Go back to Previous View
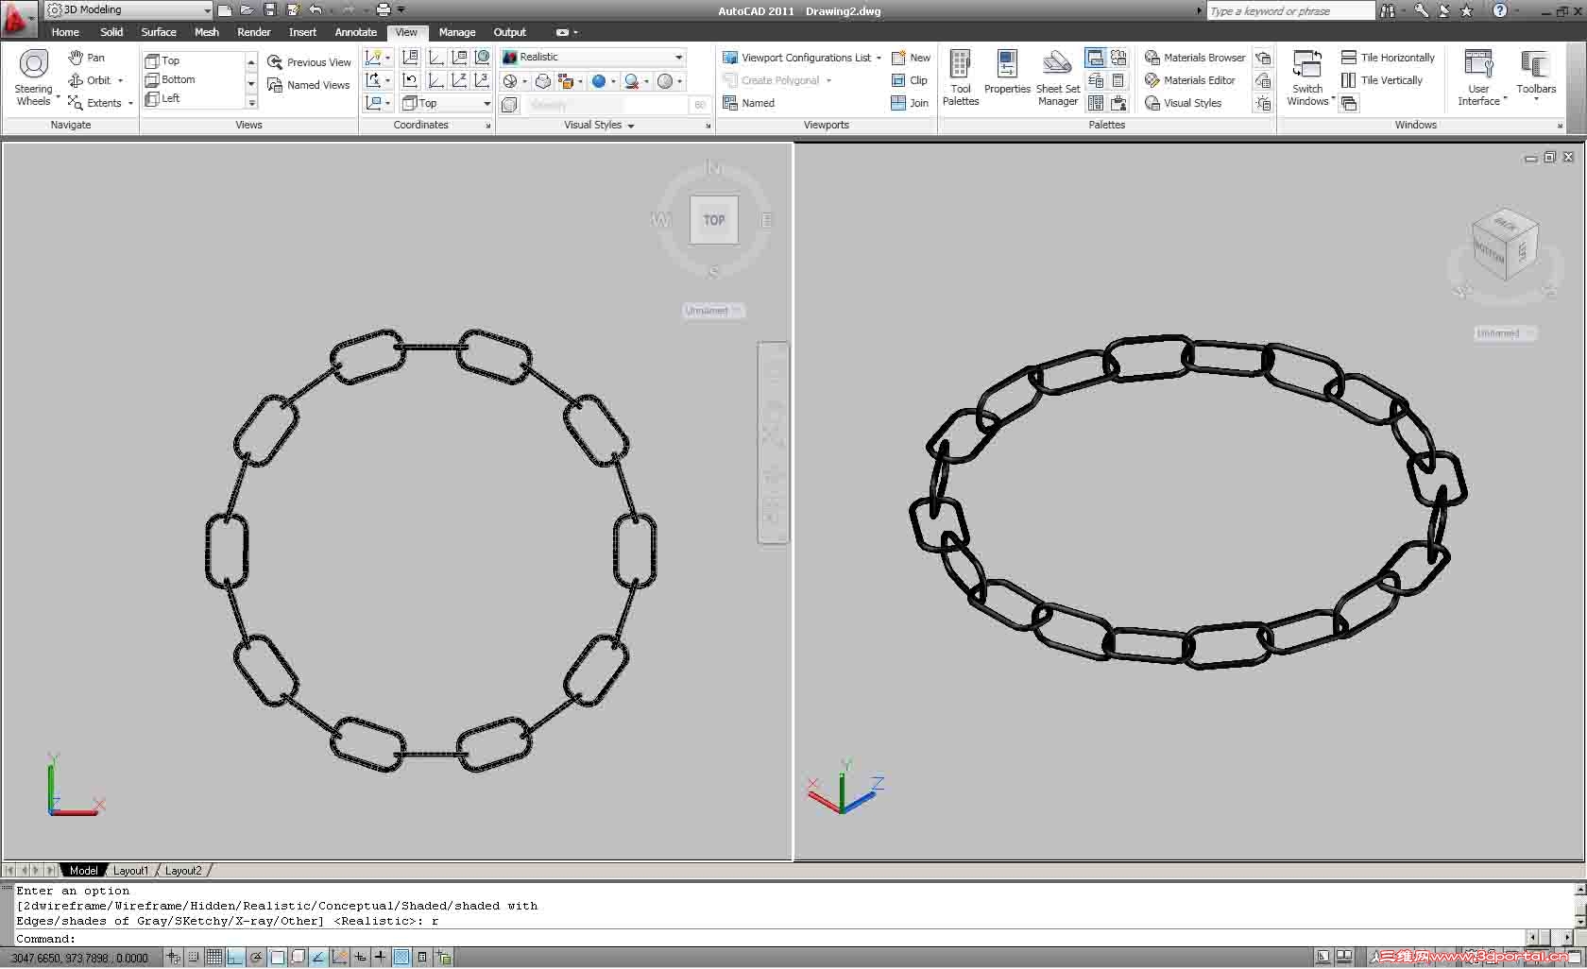Image resolution: width=1587 pixels, height=969 pixels. 309,62
